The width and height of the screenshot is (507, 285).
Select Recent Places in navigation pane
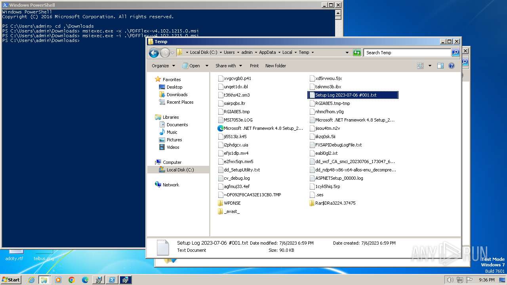[180, 102]
